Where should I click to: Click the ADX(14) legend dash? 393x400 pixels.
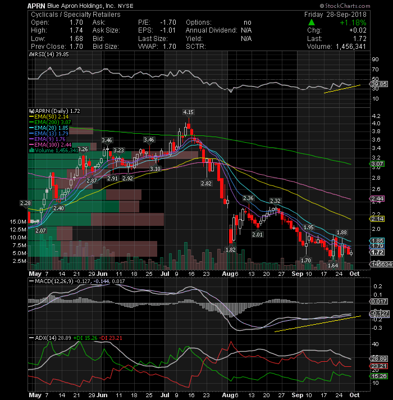[31, 338]
